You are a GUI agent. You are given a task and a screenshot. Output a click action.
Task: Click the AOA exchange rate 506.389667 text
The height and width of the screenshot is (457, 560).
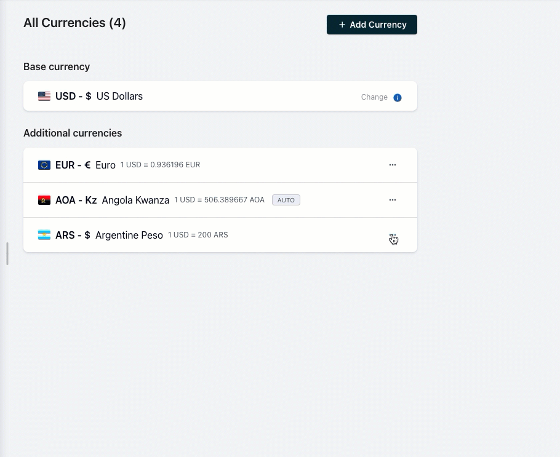(219, 200)
